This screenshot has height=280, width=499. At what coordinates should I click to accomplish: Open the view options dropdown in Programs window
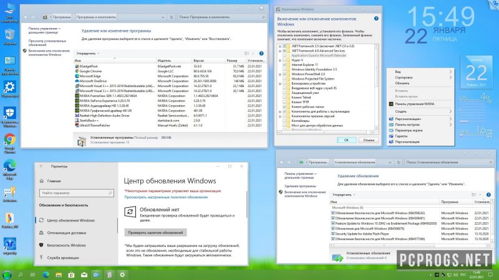(253, 54)
